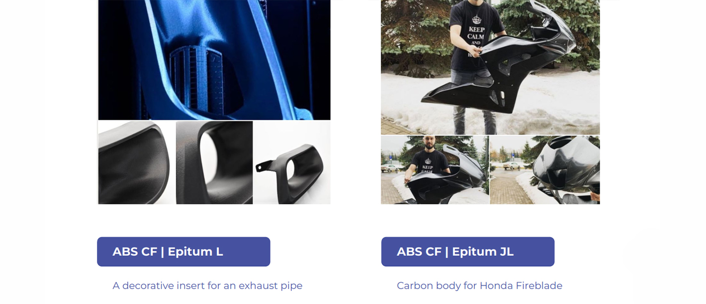
Task: View the smaller thumbnail of man with fairing
Action: tap(435, 170)
